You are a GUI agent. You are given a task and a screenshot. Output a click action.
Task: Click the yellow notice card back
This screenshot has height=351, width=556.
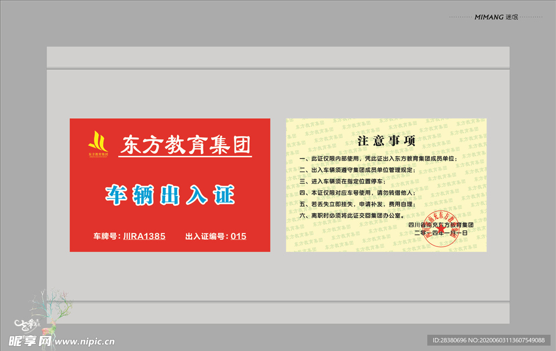[x=386, y=185]
